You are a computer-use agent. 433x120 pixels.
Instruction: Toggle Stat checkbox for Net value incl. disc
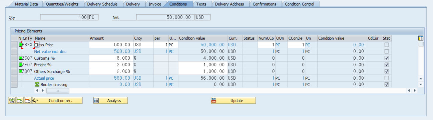387,51
